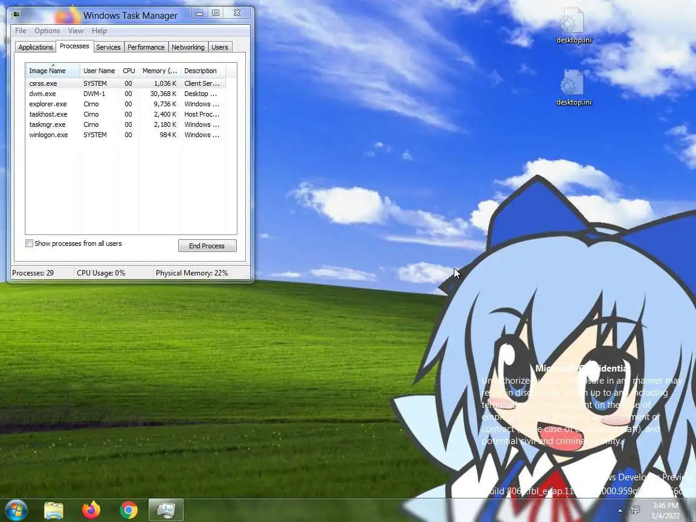Launch Firefox from the taskbar
Screen dimensions: 696x522
click(91, 509)
